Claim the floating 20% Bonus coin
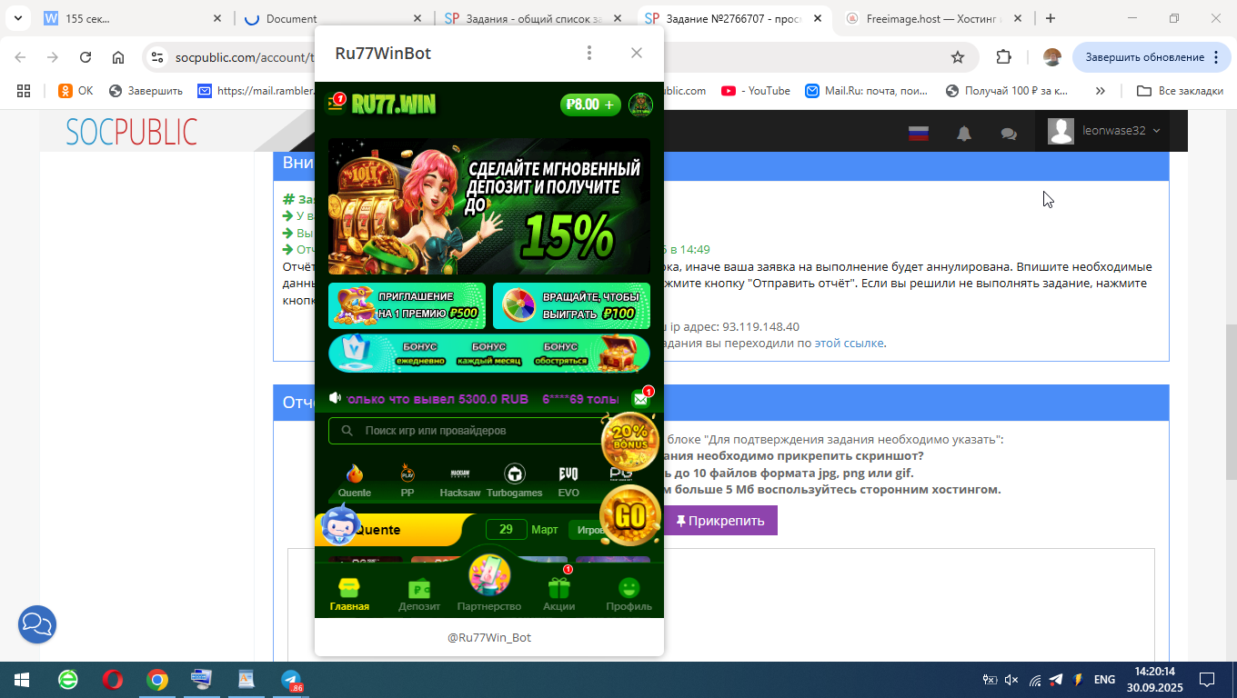Screen dimensions: 1237x698 pos(630,441)
